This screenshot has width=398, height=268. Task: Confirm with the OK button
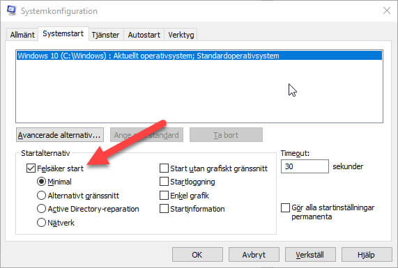point(197,255)
